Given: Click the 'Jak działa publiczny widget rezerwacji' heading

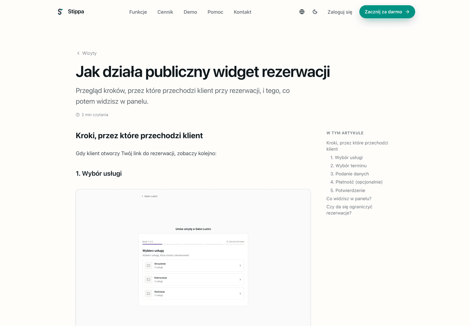Looking at the screenshot, I should [203, 72].
